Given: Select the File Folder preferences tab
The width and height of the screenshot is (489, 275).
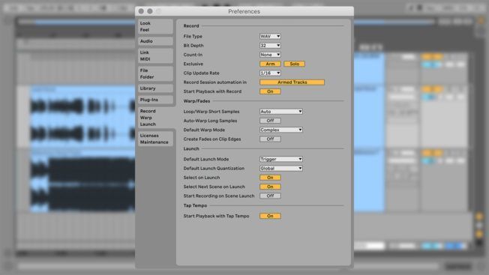Looking at the screenshot, I should point(155,73).
